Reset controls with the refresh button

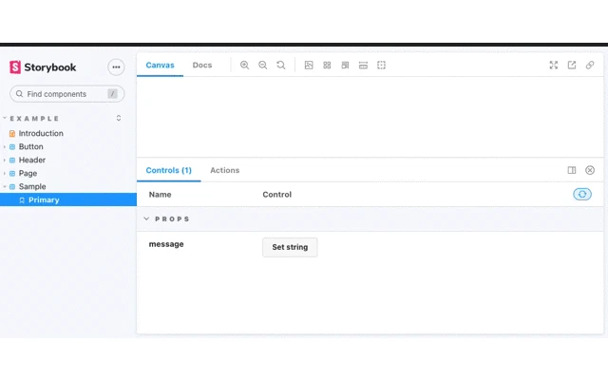point(582,194)
